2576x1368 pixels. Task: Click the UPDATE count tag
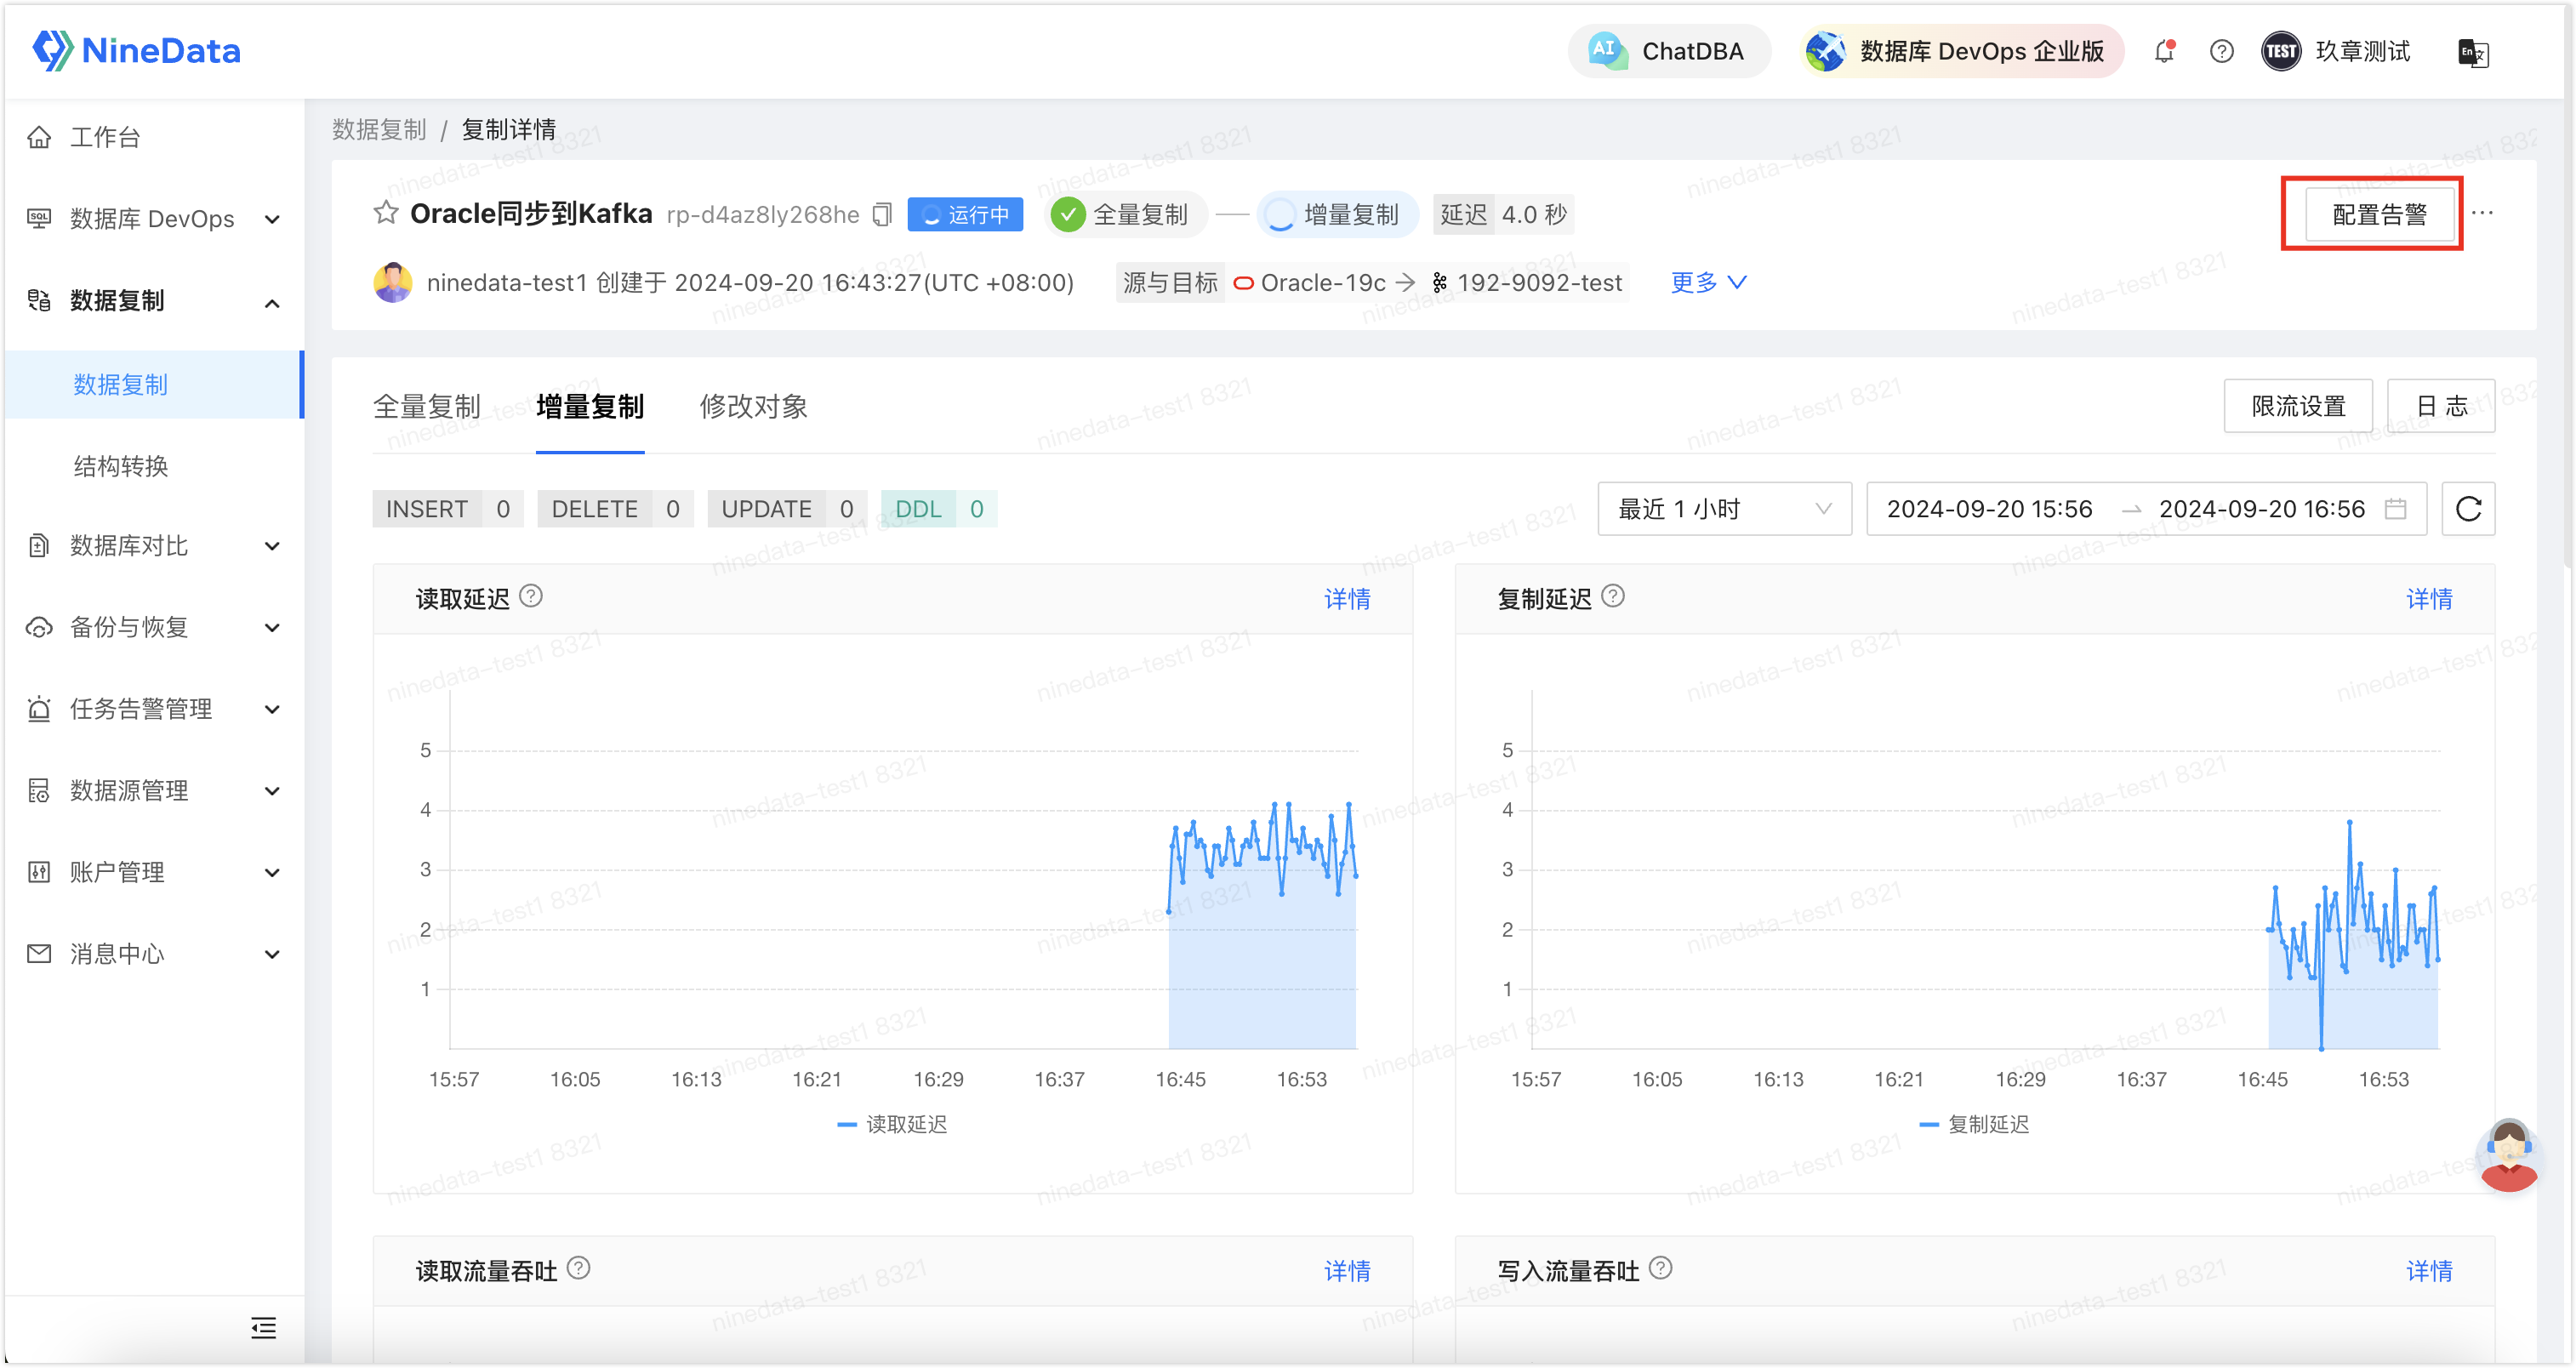click(x=787, y=509)
